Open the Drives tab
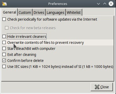This screenshot has height=94, width=116. pos(39,13)
